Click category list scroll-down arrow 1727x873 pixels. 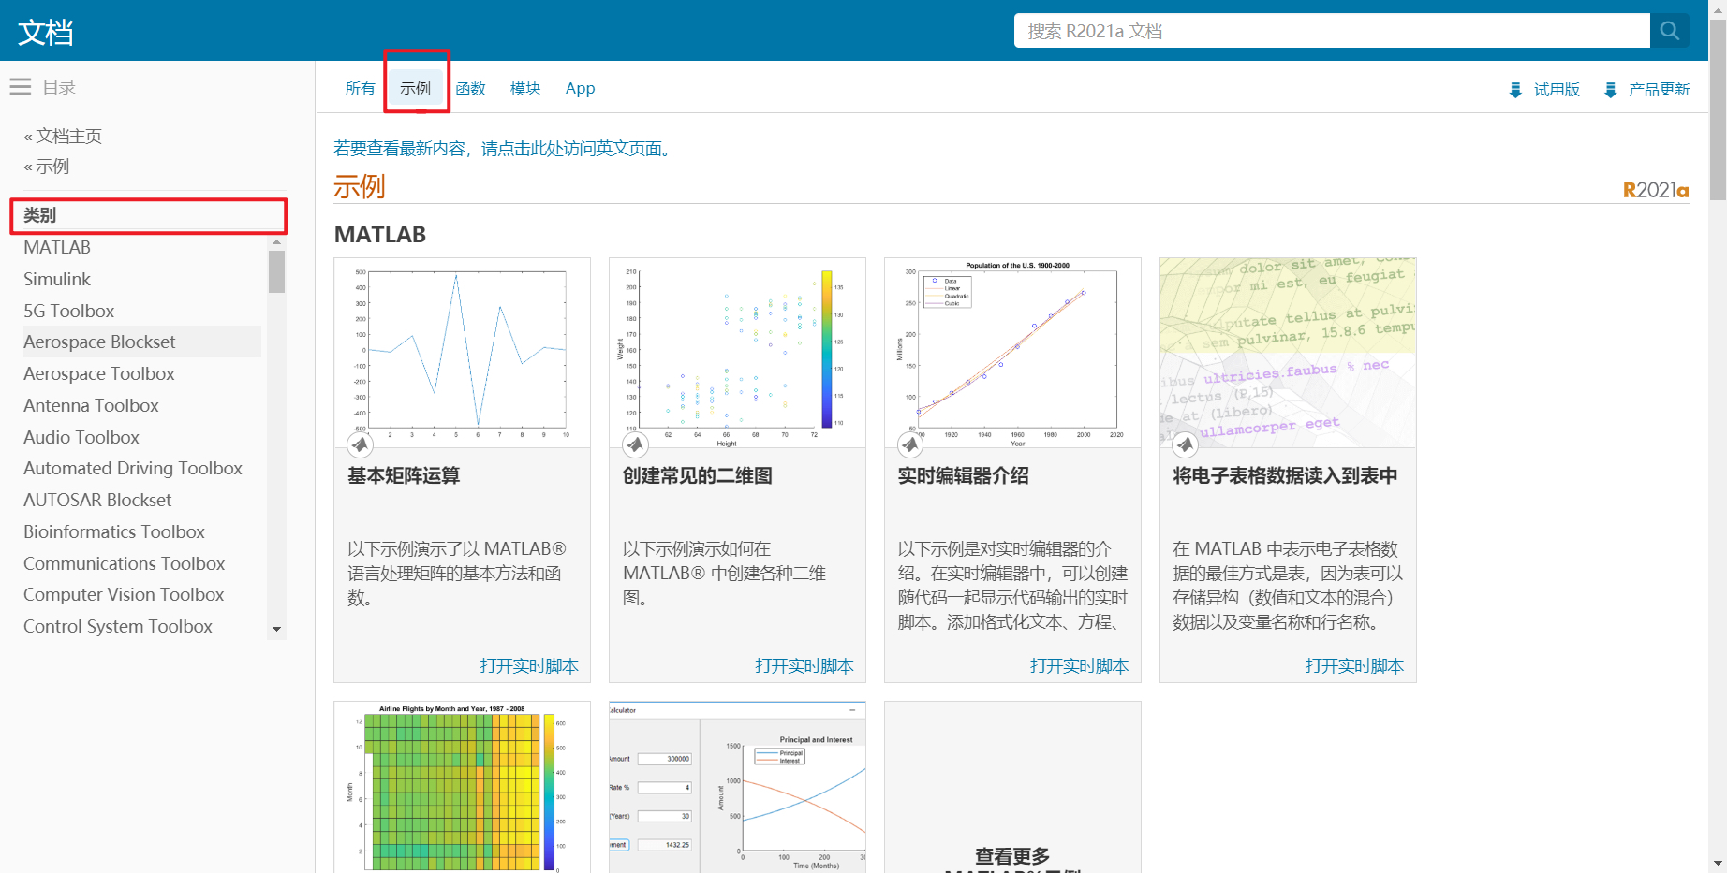(276, 630)
